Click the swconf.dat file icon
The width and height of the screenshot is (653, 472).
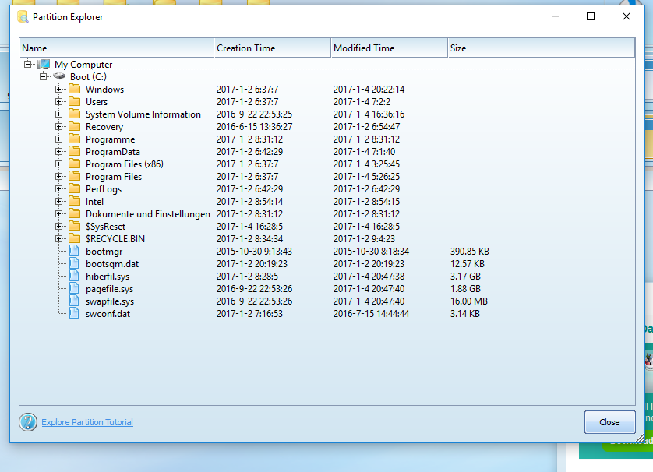(x=74, y=313)
